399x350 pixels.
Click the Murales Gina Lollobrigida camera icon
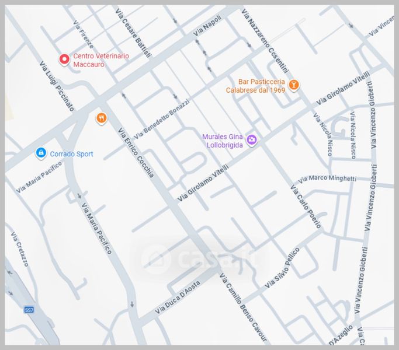point(252,140)
